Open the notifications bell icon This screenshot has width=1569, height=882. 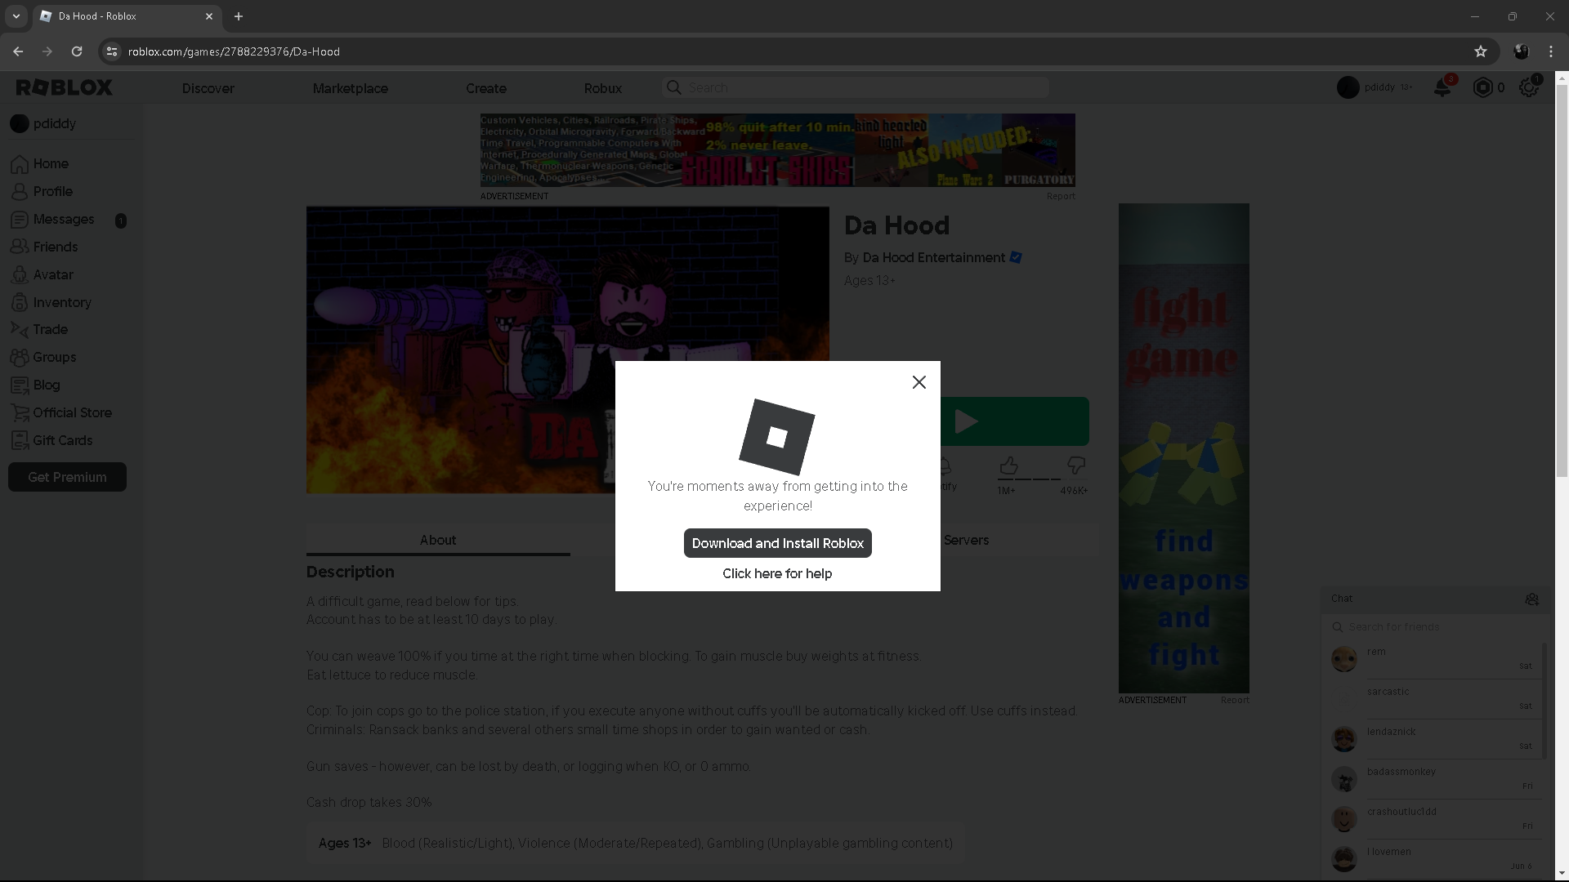coord(1442,88)
